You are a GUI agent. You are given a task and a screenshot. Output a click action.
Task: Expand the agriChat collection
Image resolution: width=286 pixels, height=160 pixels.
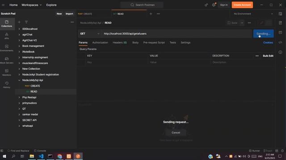19,35
